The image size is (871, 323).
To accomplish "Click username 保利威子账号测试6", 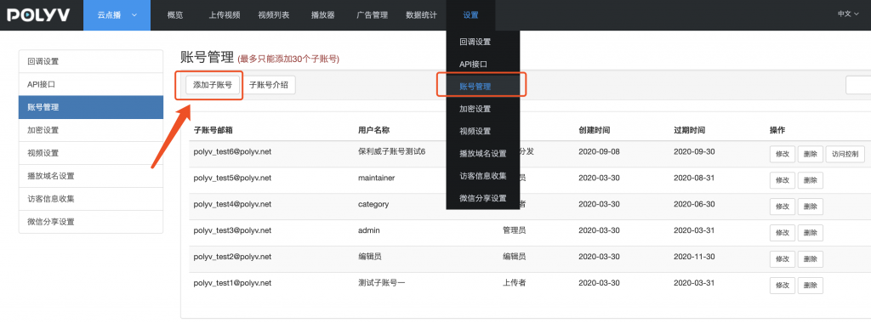I will [x=391, y=151].
